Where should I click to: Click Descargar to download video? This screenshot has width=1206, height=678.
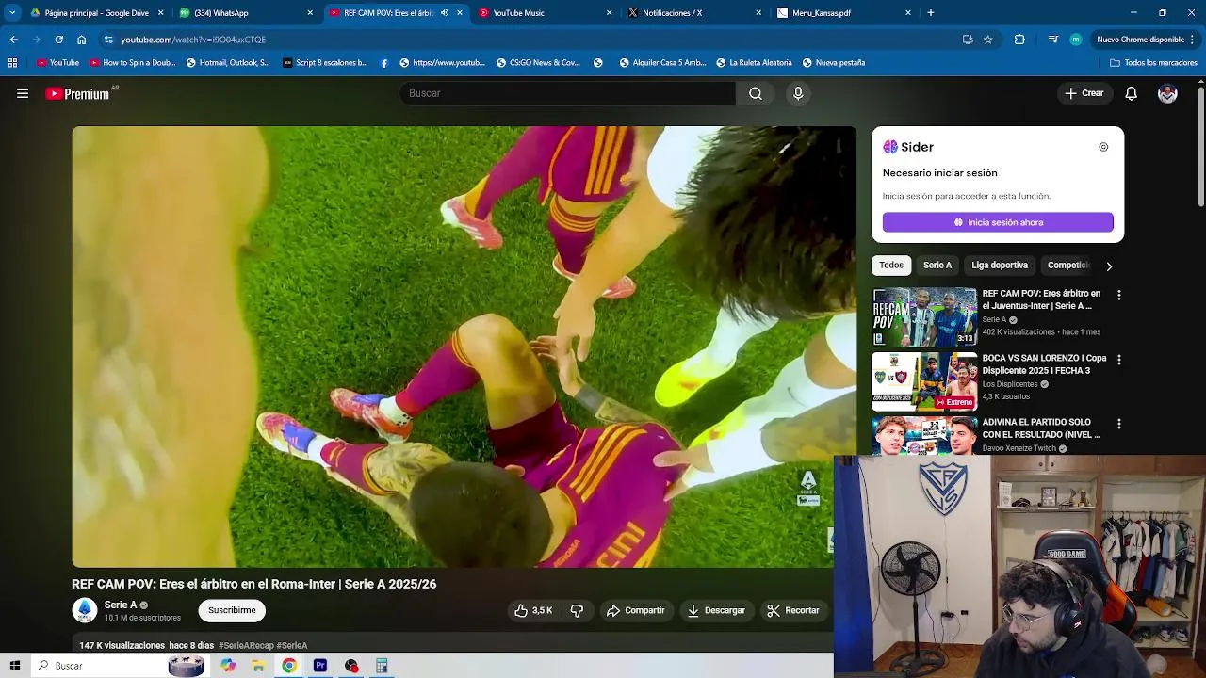pos(717,610)
